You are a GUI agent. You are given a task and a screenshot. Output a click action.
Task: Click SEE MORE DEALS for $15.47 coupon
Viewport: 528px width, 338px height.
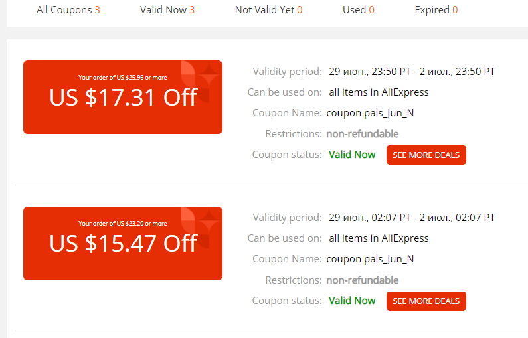(x=426, y=301)
